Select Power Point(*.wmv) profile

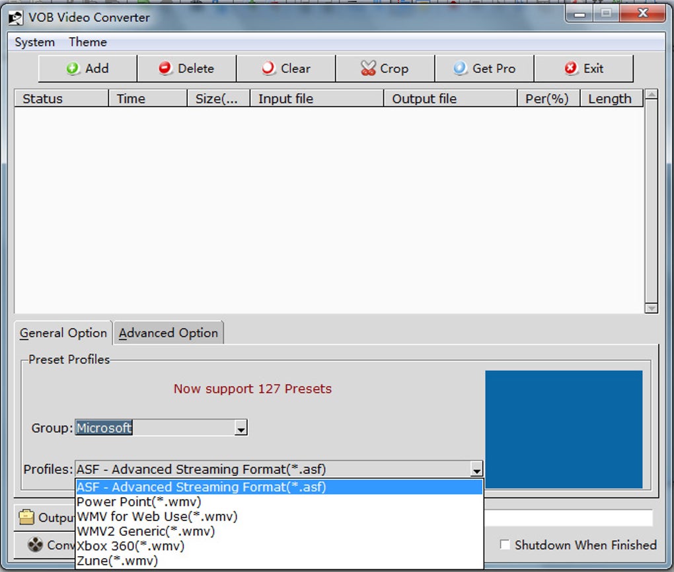280,502
